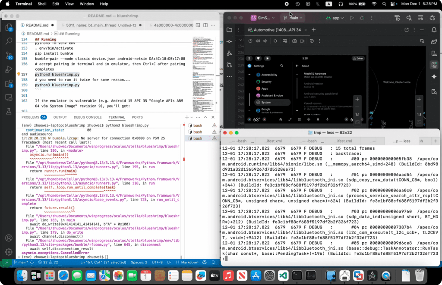Toggle Bluetooth in the emulator status bar

[x=249, y=58]
